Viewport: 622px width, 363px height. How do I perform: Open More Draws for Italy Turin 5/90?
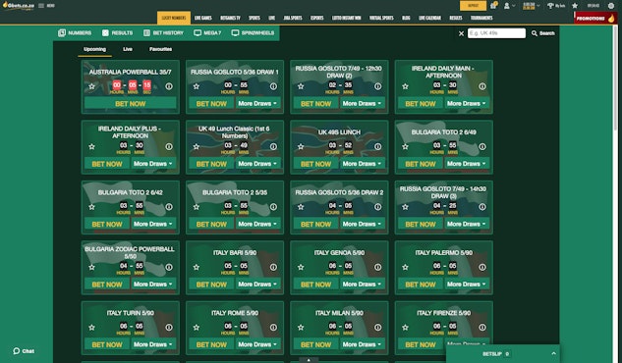153,344
